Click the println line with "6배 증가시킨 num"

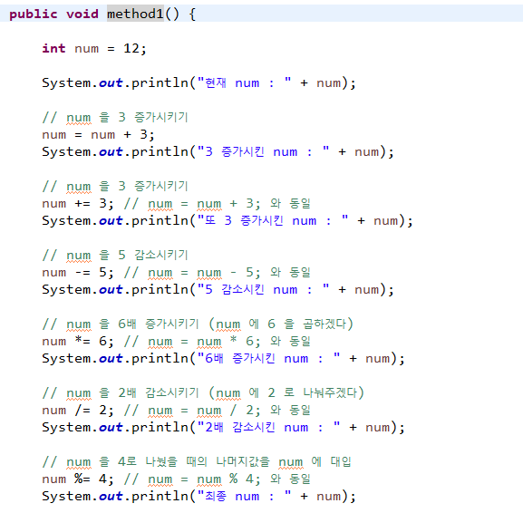(x=223, y=359)
